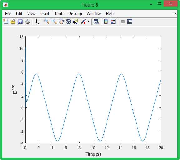Click the Link Plot icon

(96, 22)
